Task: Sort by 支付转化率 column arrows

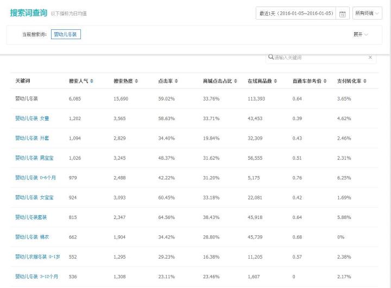Action: point(365,81)
